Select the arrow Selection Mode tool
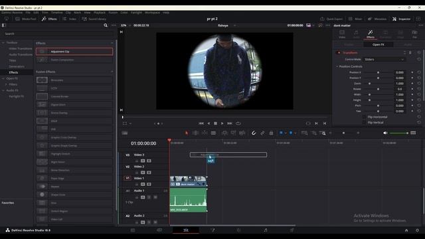The width and height of the screenshot is (425, 239). 187,133
